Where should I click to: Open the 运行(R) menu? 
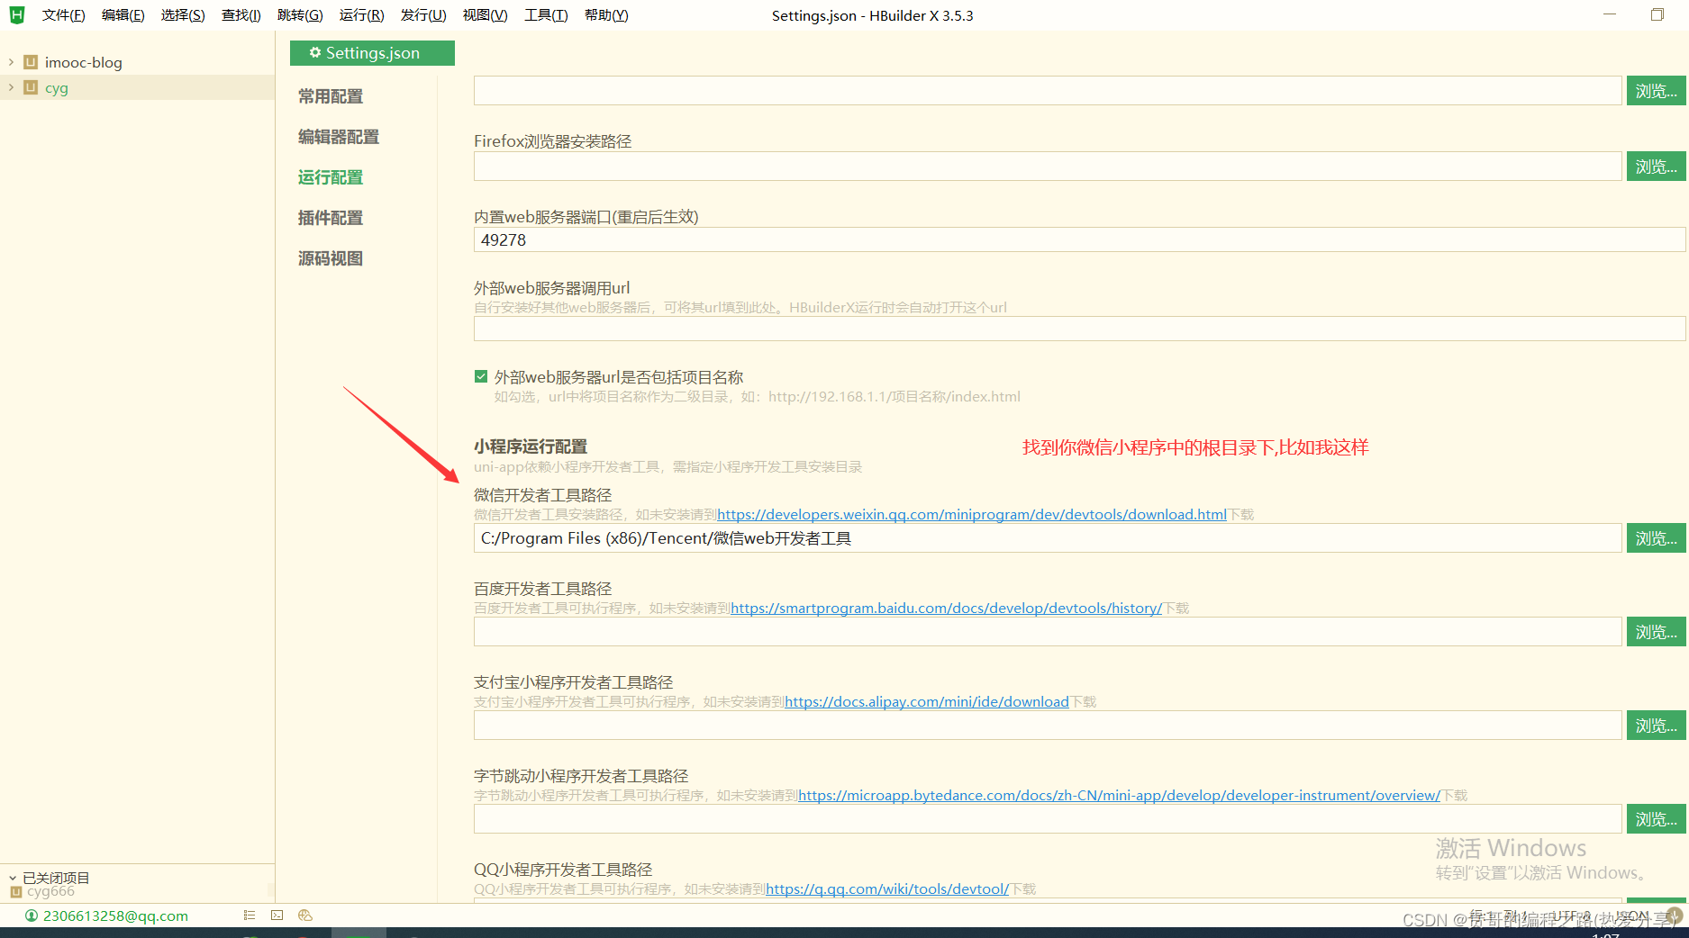[x=361, y=15]
